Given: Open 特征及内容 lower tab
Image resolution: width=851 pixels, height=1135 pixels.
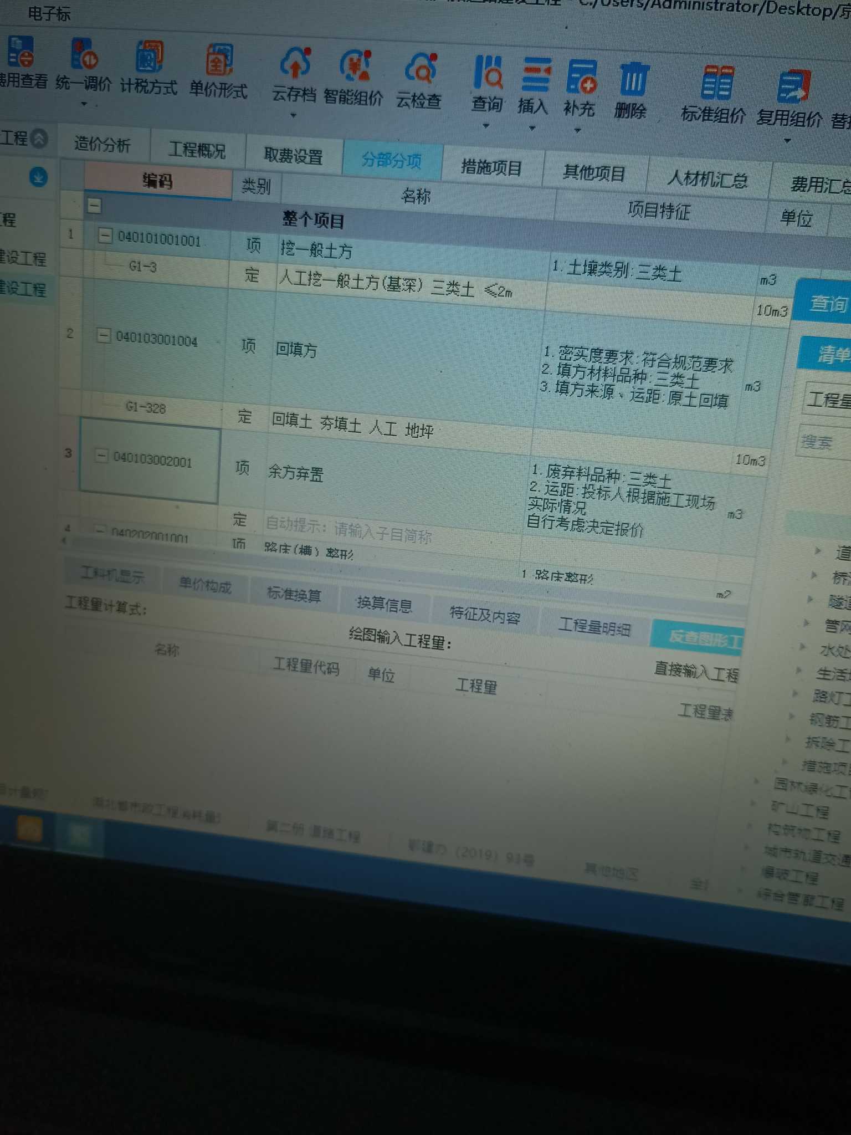Looking at the screenshot, I should [485, 615].
